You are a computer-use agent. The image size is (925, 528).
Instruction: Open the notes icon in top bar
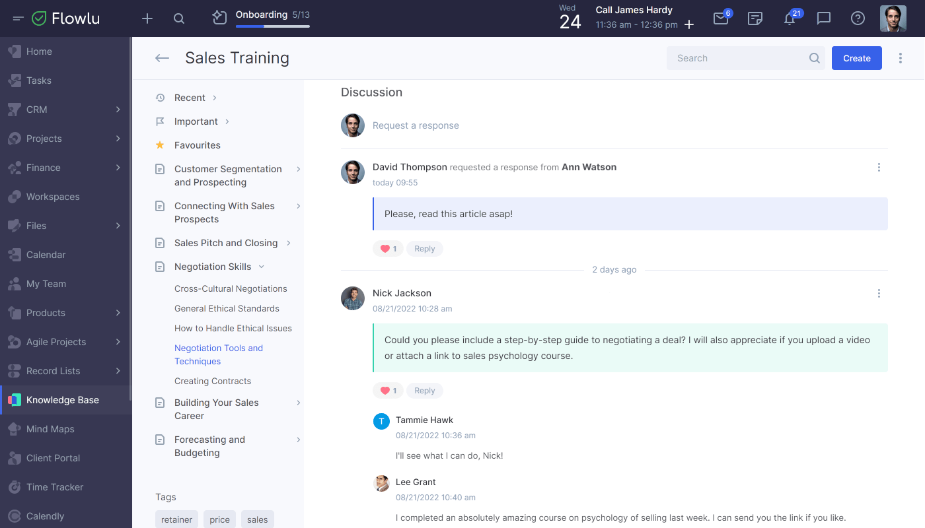755,18
